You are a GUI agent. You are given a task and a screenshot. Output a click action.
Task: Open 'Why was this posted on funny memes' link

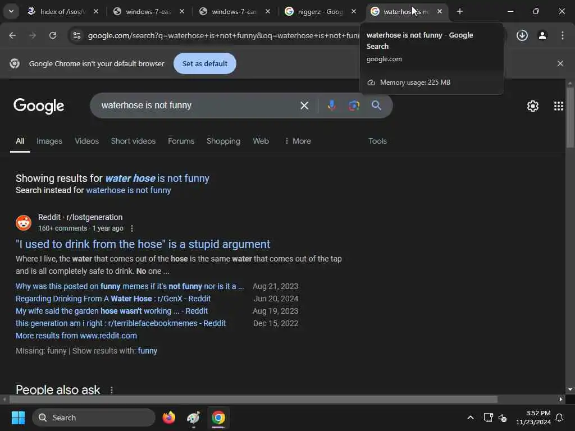pyautogui.click(x=130, y=286)
